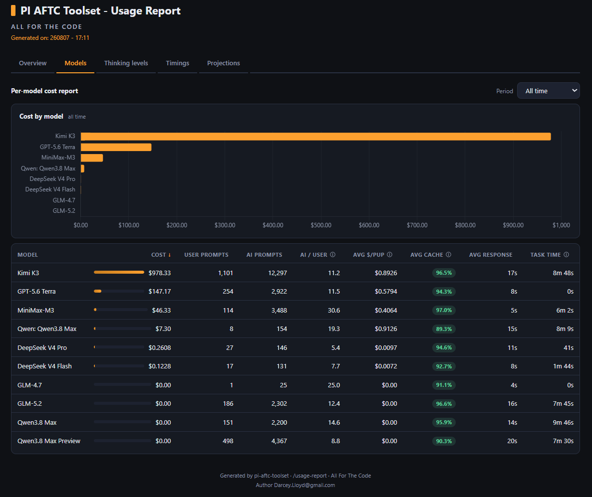592x497 pixels.
Task: Click the $46.33 cost value
Action: pyautogui.click(x=162, y=311)
